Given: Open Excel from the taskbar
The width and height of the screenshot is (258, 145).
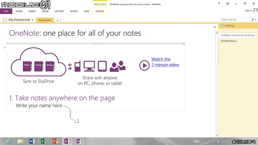Looking at the screenshot, I should pos(44,141).
